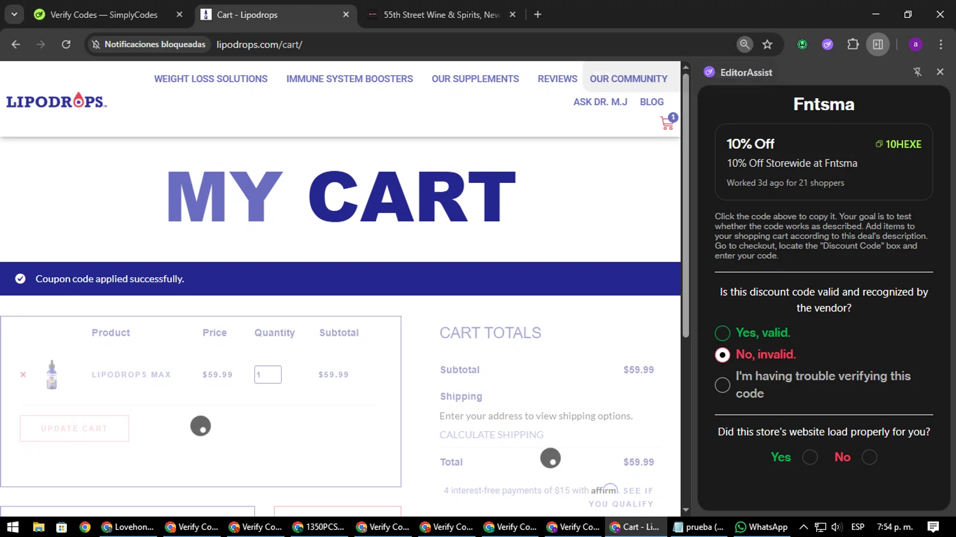Image resolution: width=956 pixels, height=537 pixels.
Task: Open the network icon in system tray
Action: (x=820, y=527)
